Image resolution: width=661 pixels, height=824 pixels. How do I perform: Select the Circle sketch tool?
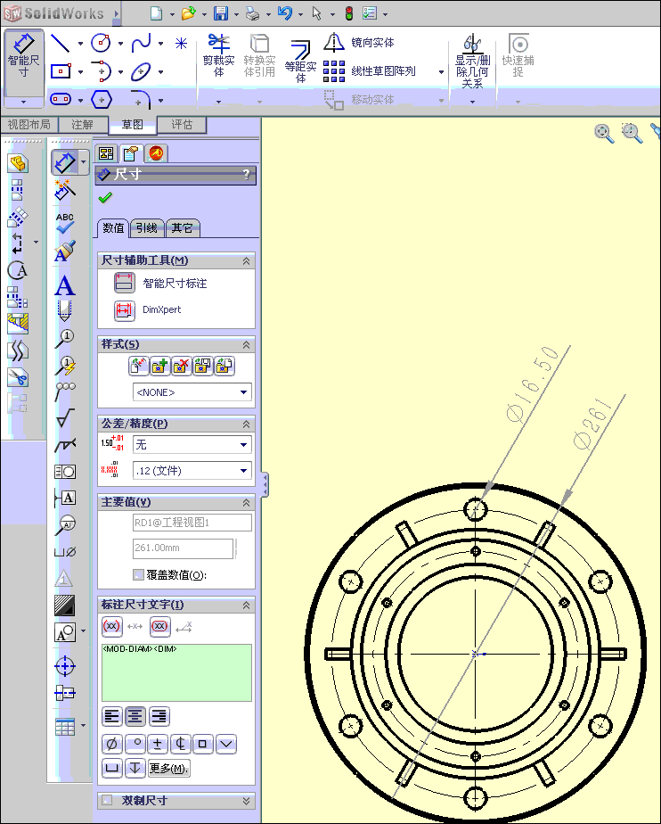(101, 43)
